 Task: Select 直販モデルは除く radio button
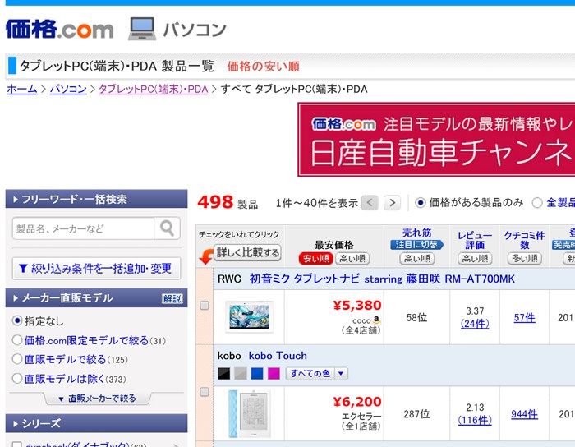coord(17,379)
